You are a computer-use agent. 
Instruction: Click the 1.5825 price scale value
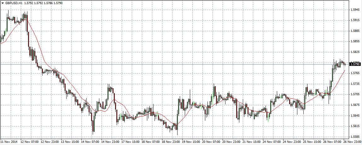coord(355,52)
